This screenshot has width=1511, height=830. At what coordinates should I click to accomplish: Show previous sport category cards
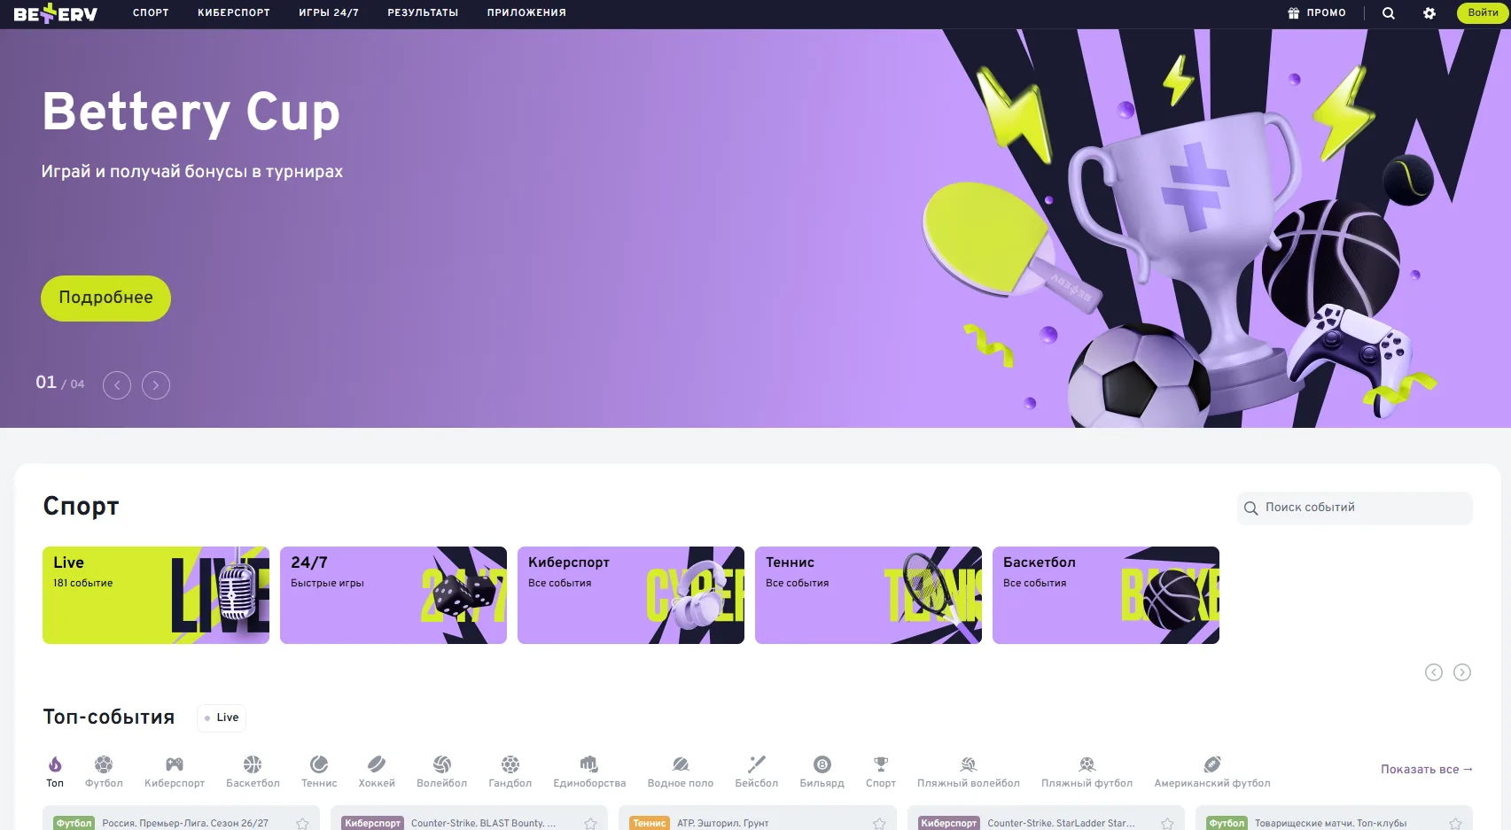coord(1434,672)
